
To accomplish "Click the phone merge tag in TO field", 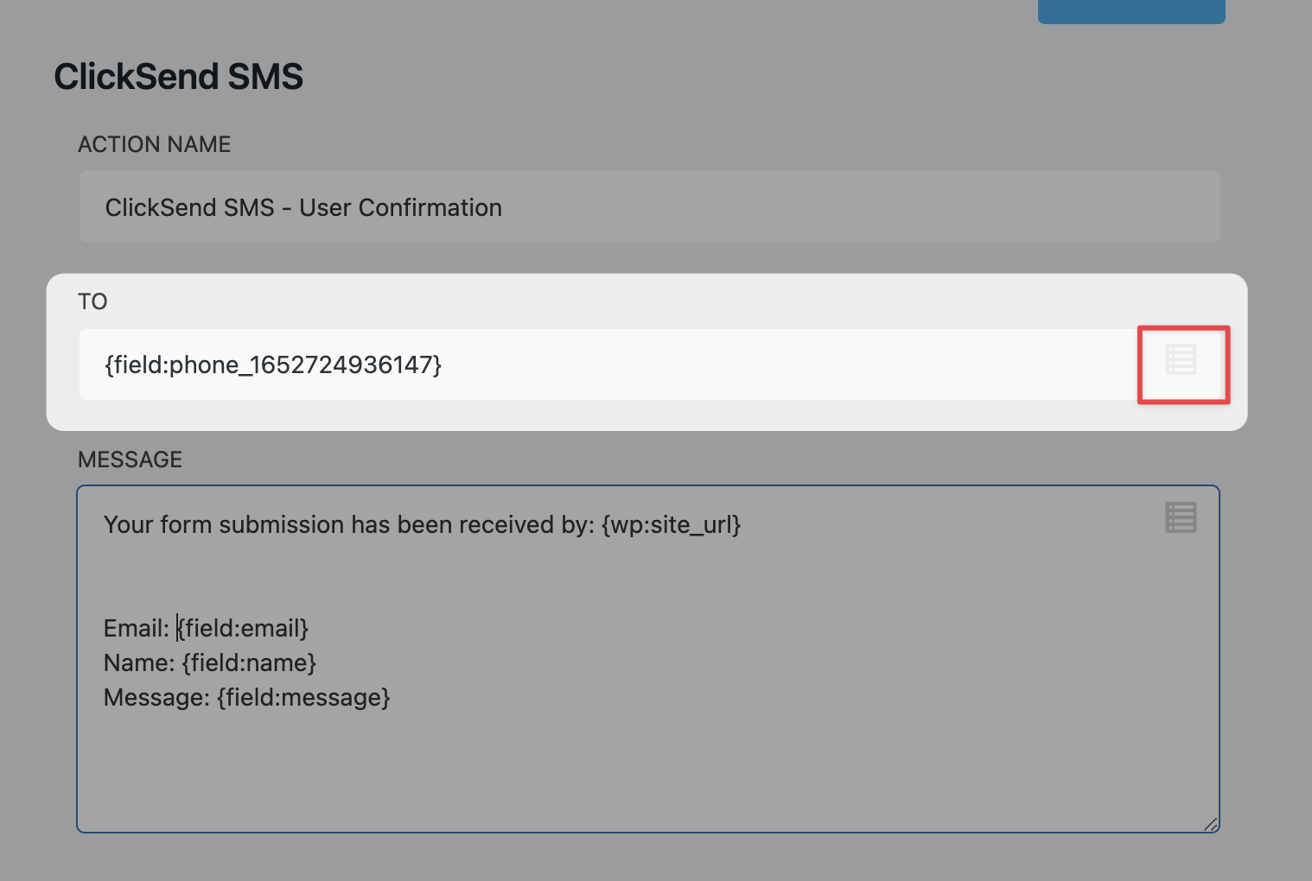I will [x=273, y=365].
